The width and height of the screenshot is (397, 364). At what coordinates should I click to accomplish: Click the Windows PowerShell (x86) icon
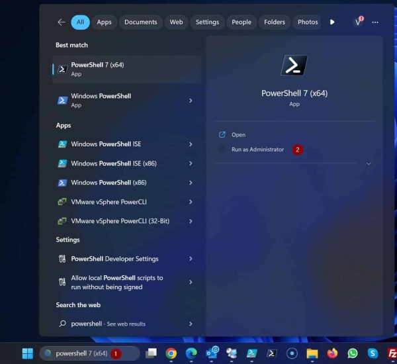click(63, 183)
